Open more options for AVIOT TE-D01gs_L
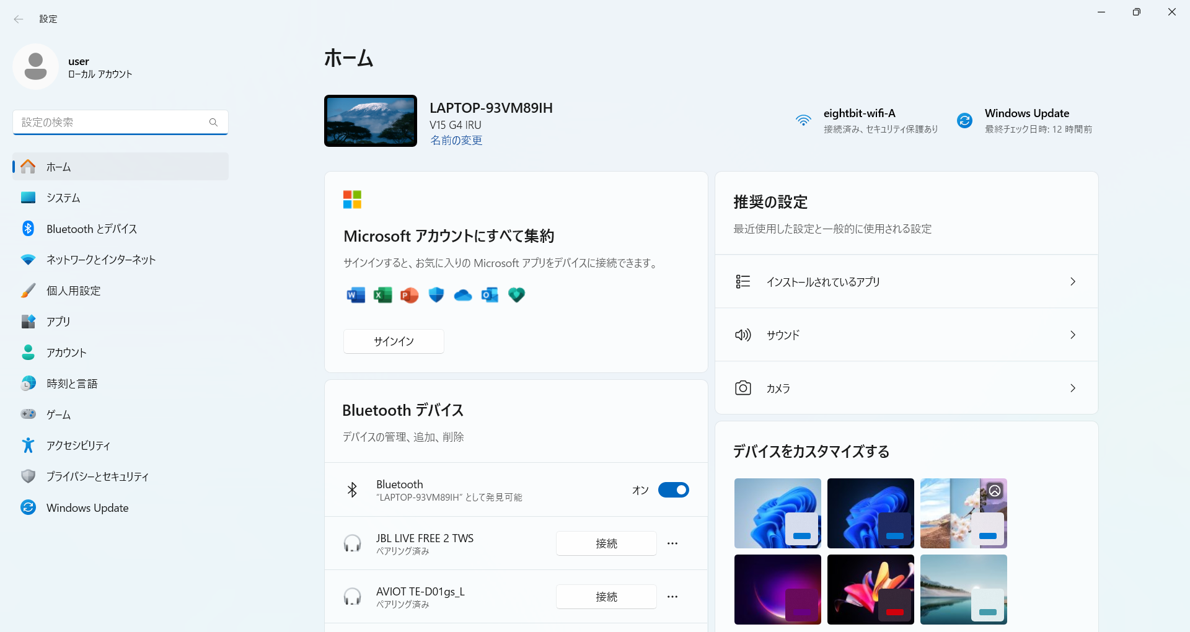 tap(672, 597)
